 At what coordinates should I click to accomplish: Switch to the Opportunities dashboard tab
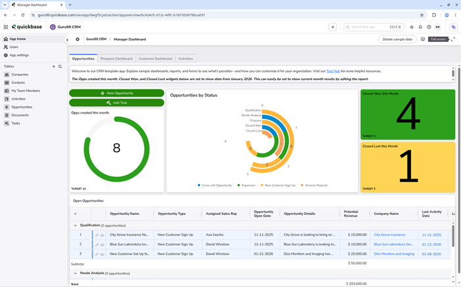point(83,58)
